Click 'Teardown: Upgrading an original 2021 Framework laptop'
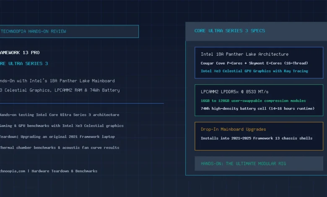 pos(57,137)
